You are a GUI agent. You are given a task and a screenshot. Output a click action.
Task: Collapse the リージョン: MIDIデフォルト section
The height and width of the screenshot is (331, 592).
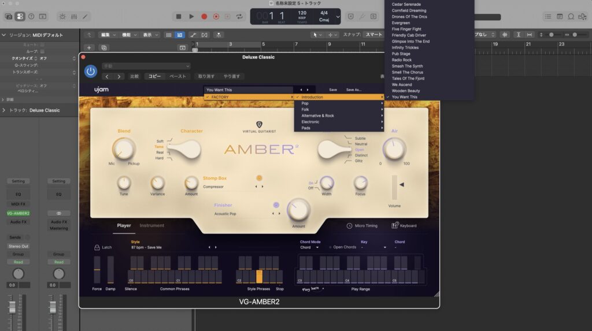tap(4, 35)
